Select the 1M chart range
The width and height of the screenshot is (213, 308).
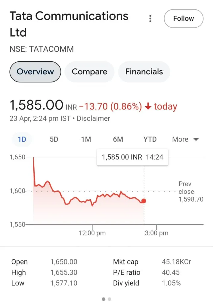coord(86,139)
